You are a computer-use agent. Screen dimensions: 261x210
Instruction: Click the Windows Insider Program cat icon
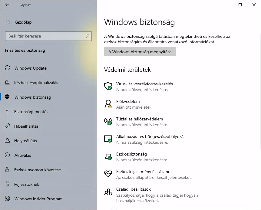7,199
